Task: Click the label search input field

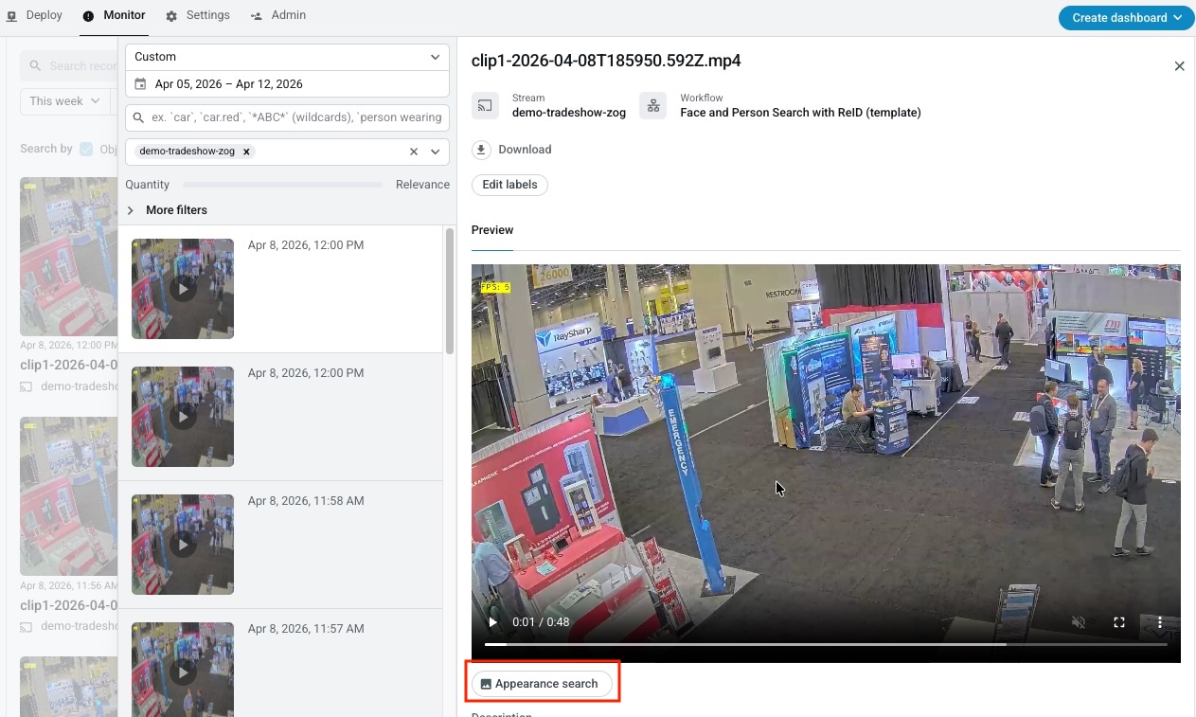Action: point(287,117)
